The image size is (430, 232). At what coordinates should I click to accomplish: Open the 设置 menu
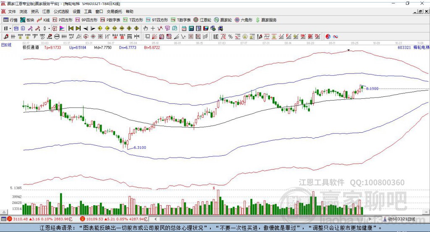click(76, 11)
